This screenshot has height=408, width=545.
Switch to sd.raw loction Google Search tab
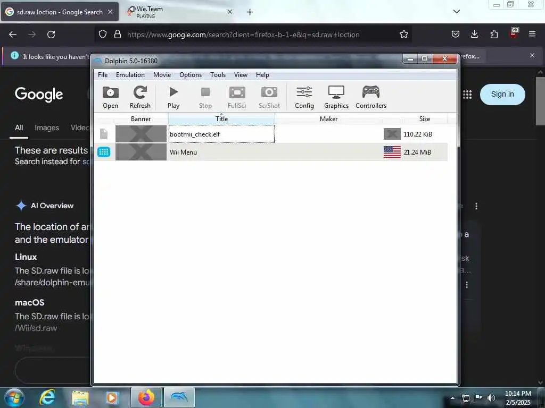tap(60, 12)
